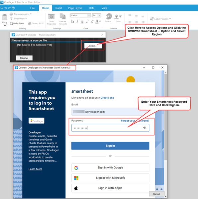This screenshot has height=199, width=198.
Task: Open the Help question mark icon
Action: [13, 8]
